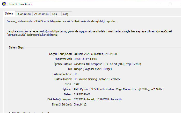Click HP Pavilion Gaming Laptop 15-ec0xxx text
The height and width of the screenshot is (113, 181).
[x=97, y=79]
